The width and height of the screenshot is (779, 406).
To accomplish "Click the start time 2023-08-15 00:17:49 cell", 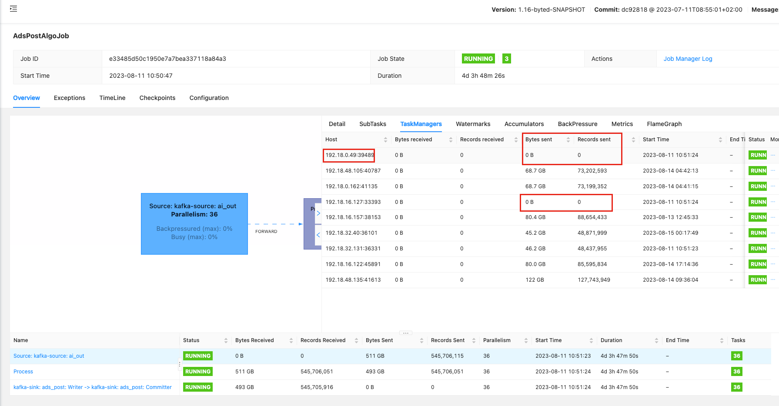I will (x=670, y=233).
